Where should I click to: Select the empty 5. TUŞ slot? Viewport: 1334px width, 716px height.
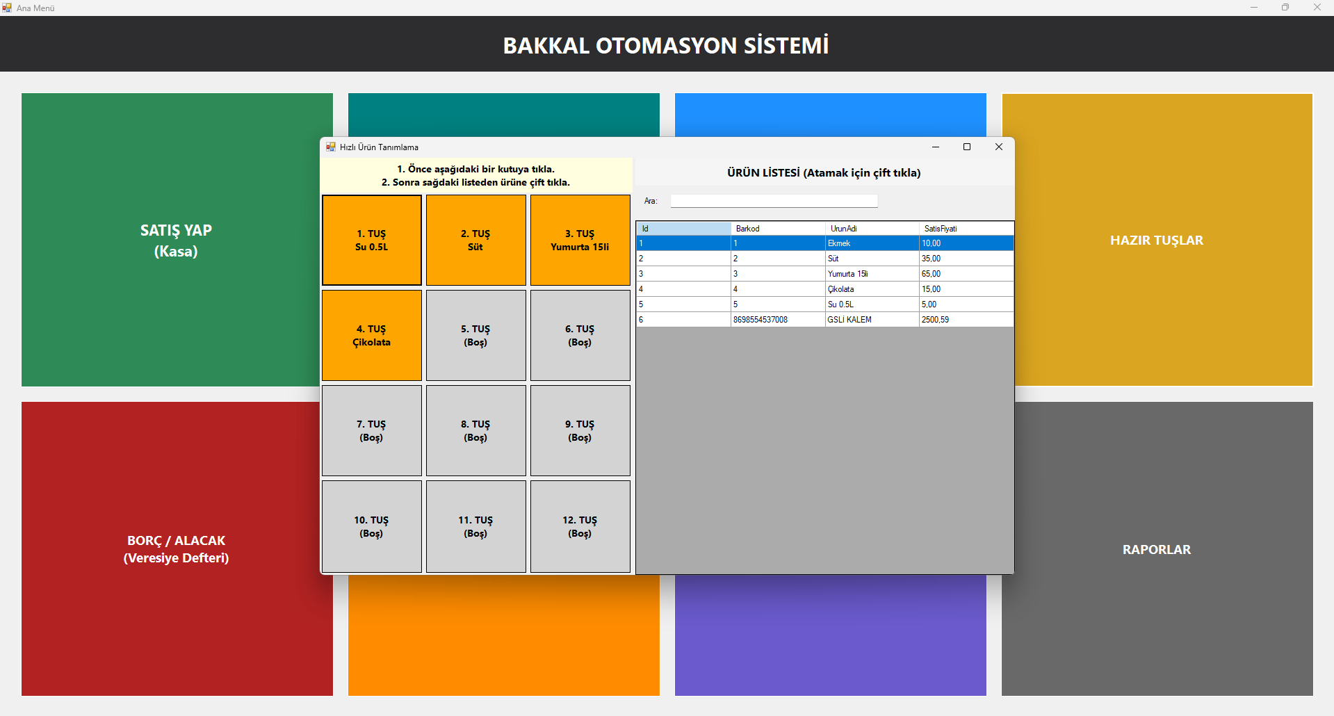pyautogui.click(x=475, y=335)
